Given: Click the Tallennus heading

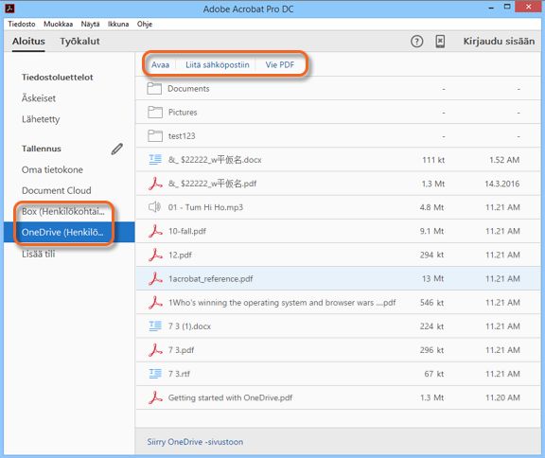Looking at the screenshot, I should point(42,149).
